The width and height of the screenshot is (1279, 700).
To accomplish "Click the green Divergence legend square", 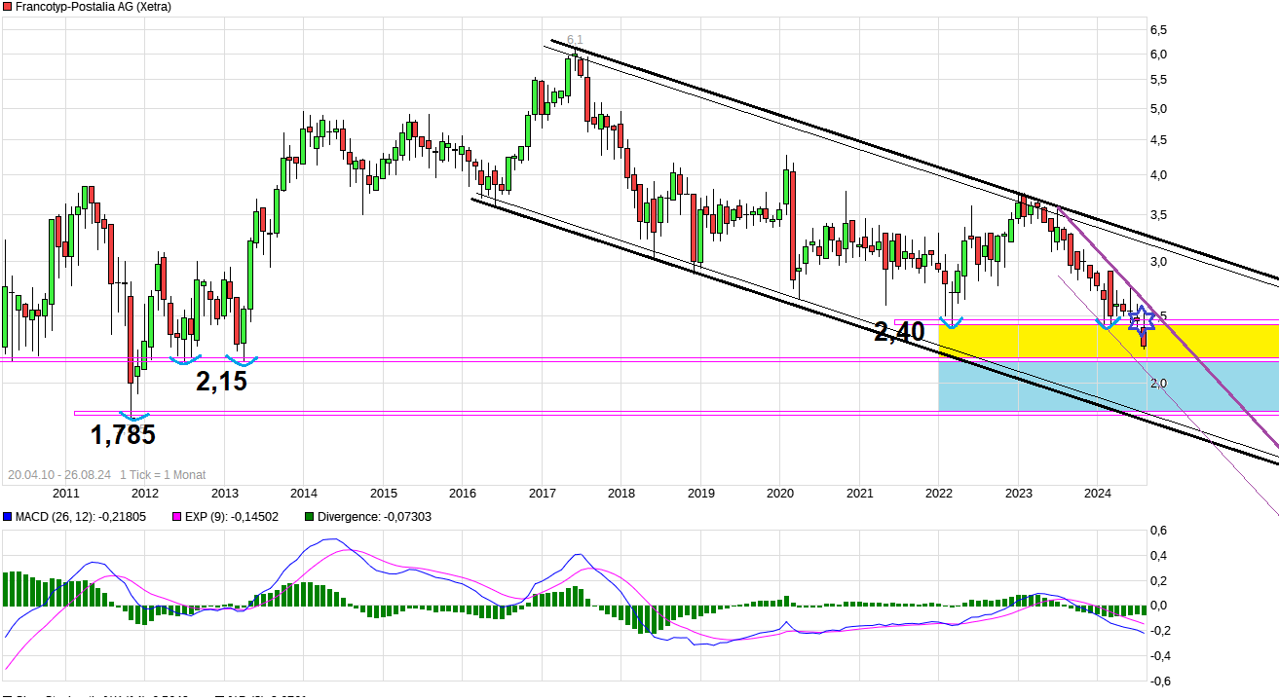I will (x=311, y=517).
